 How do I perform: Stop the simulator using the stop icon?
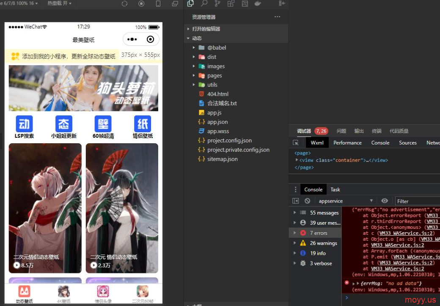[x=141, y=4]
